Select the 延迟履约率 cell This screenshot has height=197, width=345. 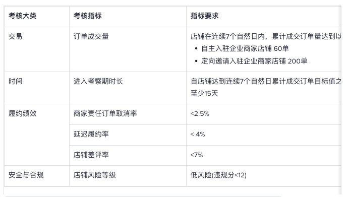(128, 135)
